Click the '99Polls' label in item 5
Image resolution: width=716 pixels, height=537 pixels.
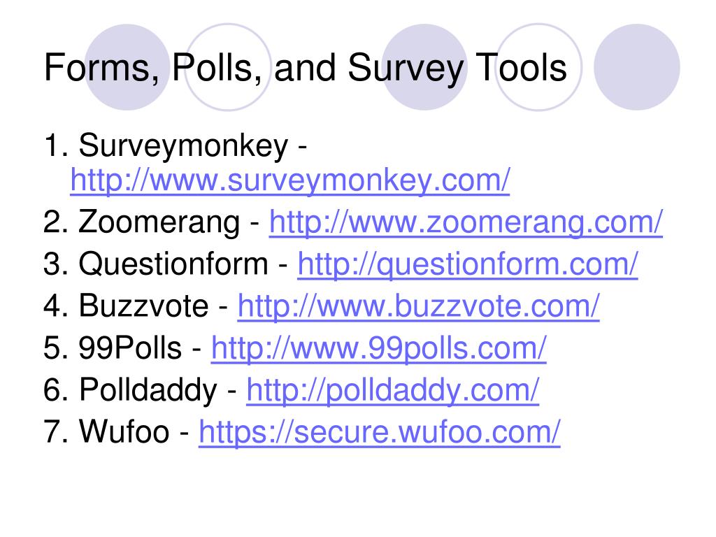[130, 348]
